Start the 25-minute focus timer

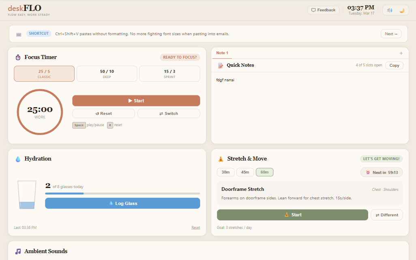point(136,101)
